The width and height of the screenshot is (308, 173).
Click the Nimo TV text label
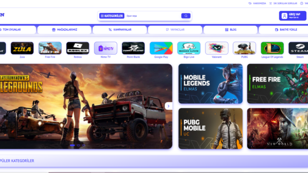point(106,57)
